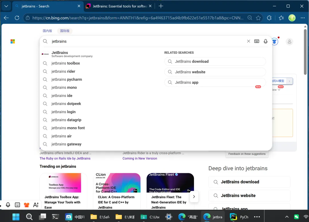
Task: Select 'jetbrains pycharm' suggestion
Action: 100,79
